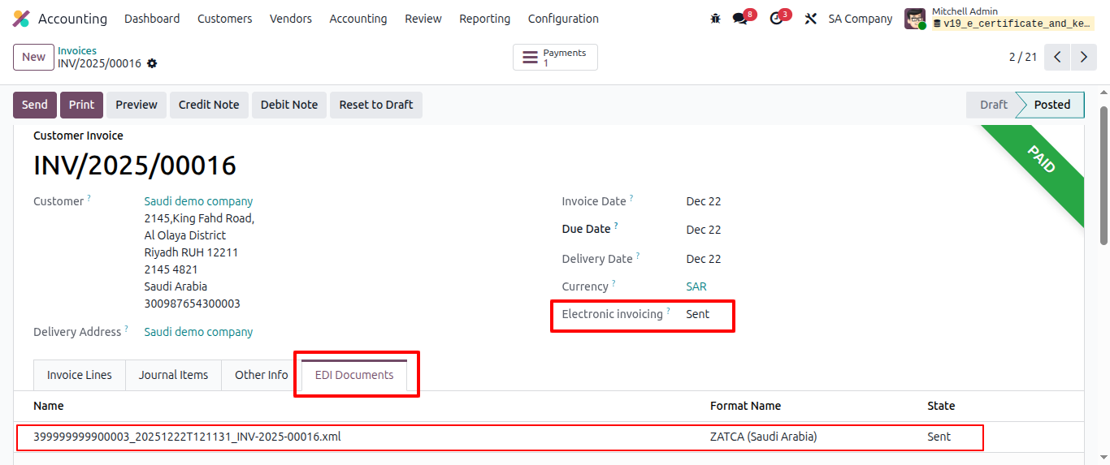Open the Reporting menu
The width and height of the screenshot is (1110, 465).
click(x=484, y=19)
